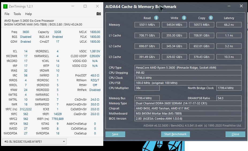The height and width of the screenshot is (151, 248).
Task: Click the BIOS Version 2.80 field
Action: 188,119
